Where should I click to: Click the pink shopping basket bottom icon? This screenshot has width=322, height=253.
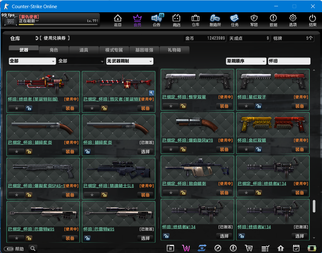click(186, 248)
